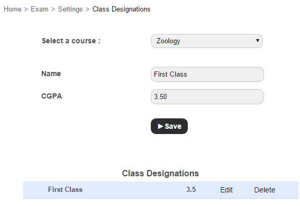Viewport: 300px width, 206px height.
Task: Click breadcrumb separator arrow before Class Designations
Action: (x=88, y=9)
